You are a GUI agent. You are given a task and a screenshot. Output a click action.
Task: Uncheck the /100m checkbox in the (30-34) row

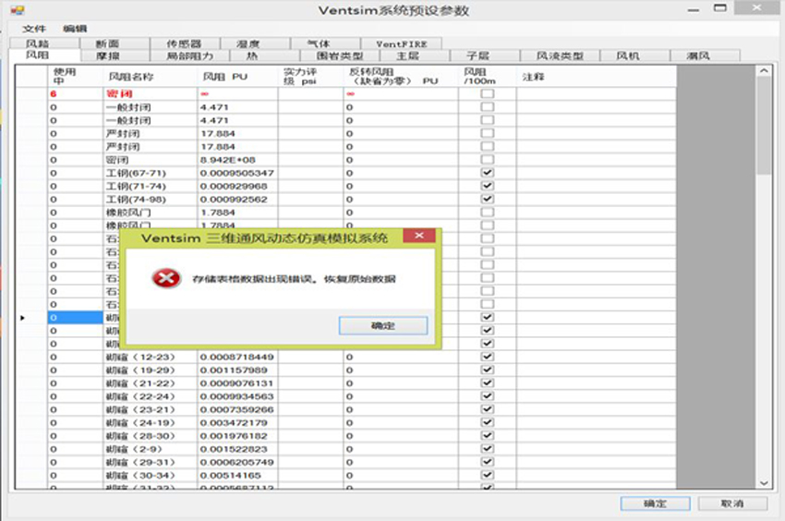click(487, 475)
